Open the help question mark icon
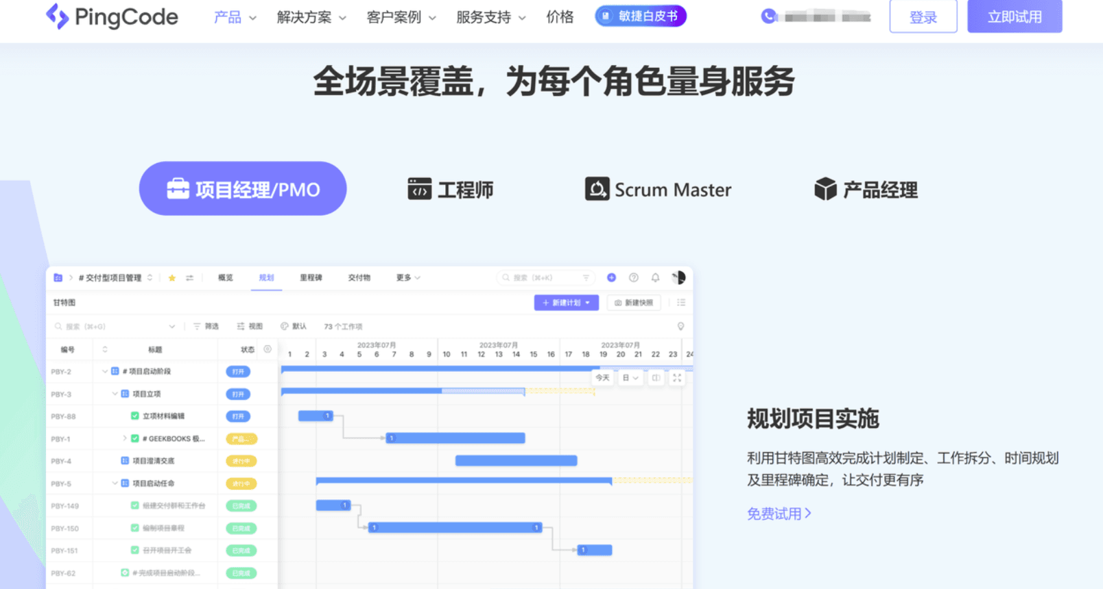This screenshot has width=1103, height=589. tap(634, 277)
